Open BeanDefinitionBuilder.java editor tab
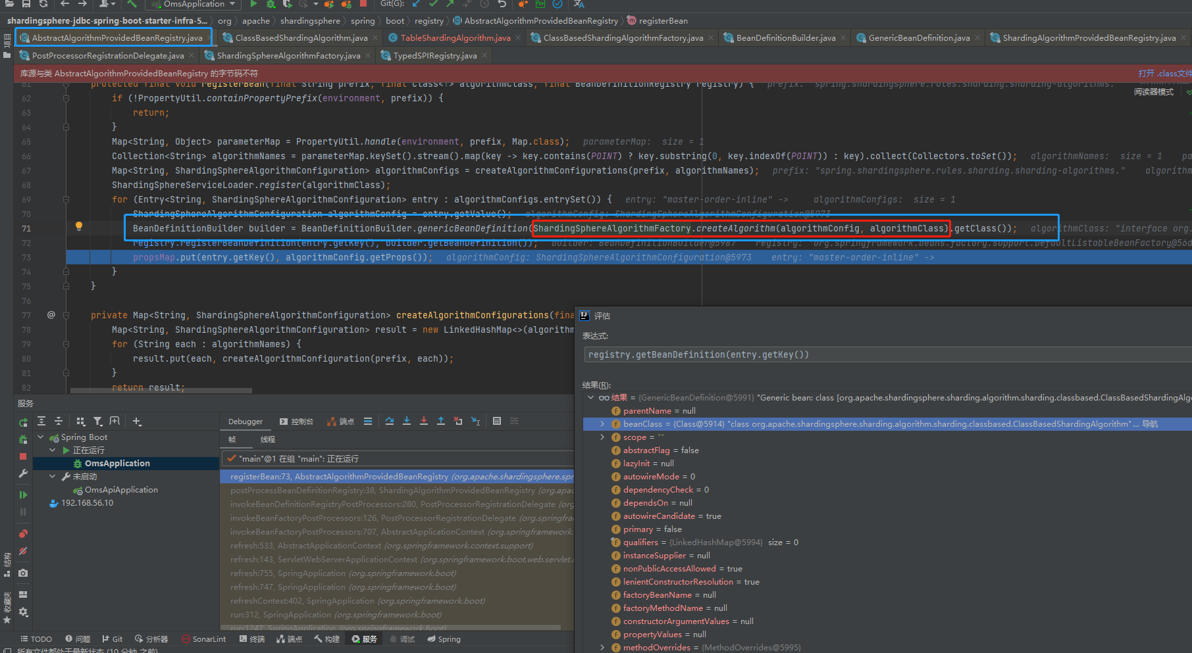 point(786,37)
